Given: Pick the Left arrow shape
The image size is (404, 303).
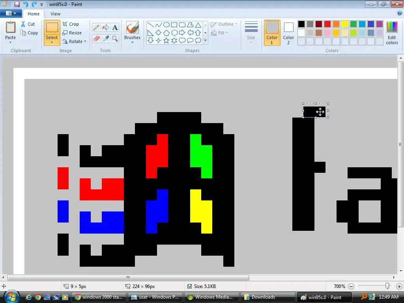Looking at the screenshot, I should tap(190, 33).
